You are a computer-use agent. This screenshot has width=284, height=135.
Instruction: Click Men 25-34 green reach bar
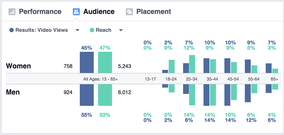192,95
